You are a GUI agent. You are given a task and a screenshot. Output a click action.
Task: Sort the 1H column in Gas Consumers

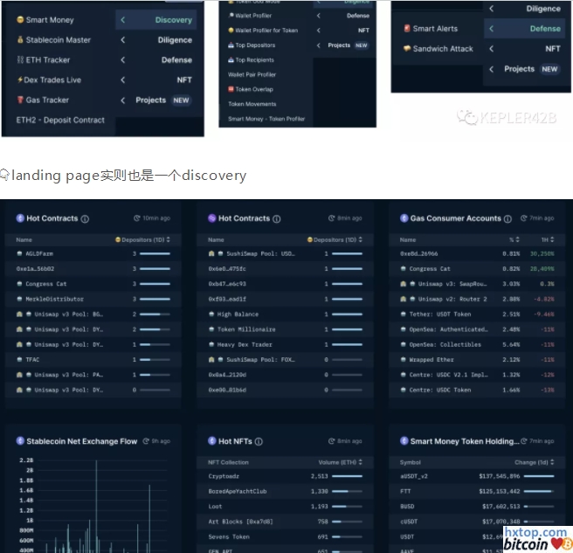(552, 239)
